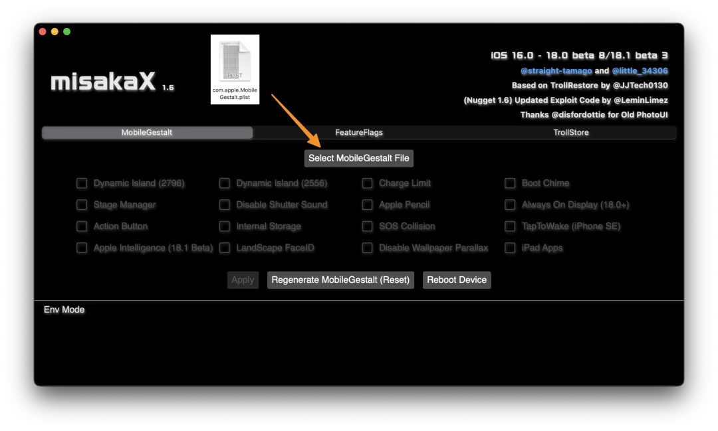Switch to the FeatureFlags tab
This screenshot has height=431, width=718.
pos(358,133)
